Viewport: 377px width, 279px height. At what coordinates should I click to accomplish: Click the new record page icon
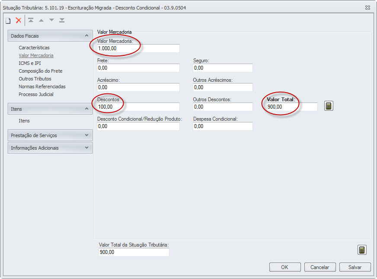coord(8,20)
